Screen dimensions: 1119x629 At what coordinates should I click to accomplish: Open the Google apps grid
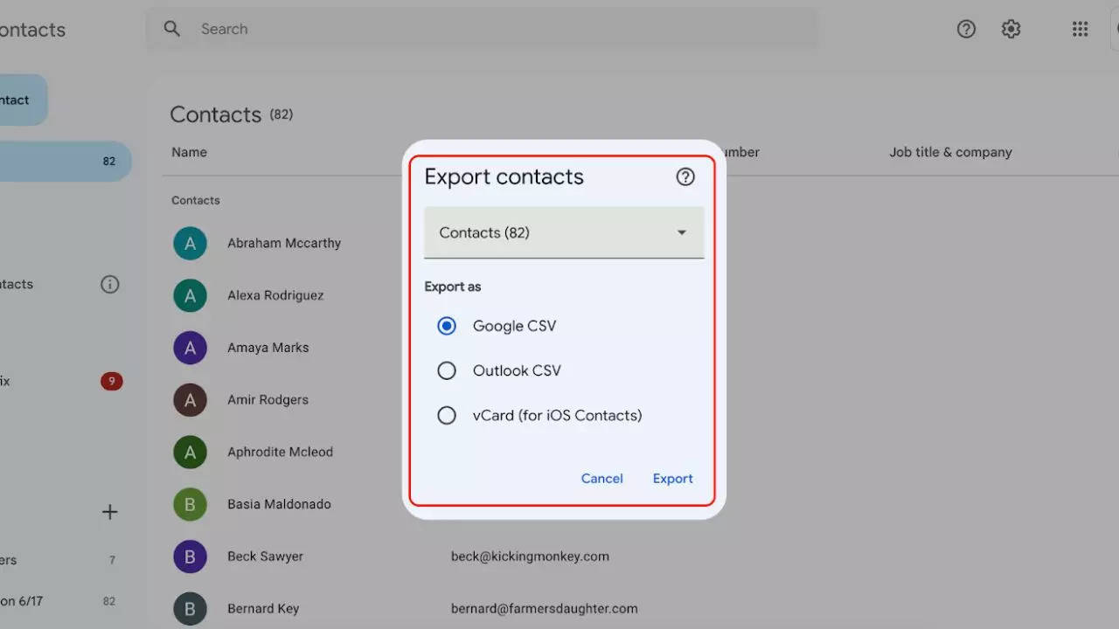tap(1080, 29)
